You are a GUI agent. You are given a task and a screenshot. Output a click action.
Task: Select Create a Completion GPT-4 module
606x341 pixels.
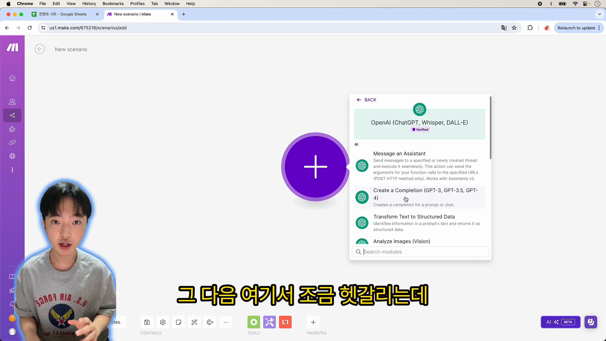[x=419, y=197]
